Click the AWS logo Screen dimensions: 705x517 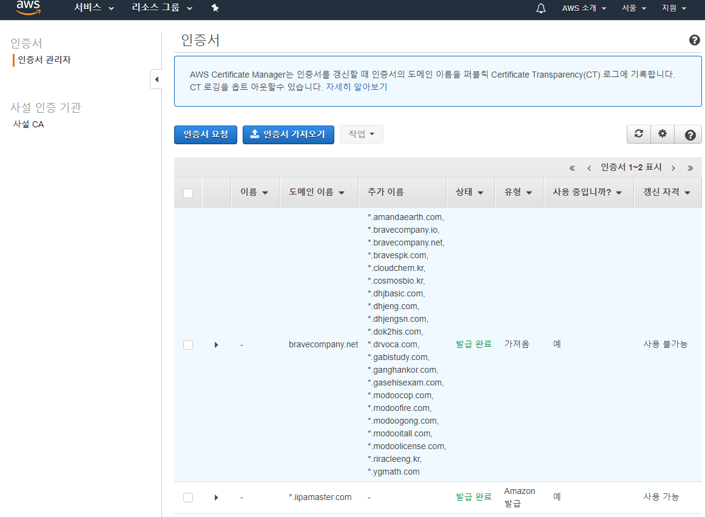point(29,7)
